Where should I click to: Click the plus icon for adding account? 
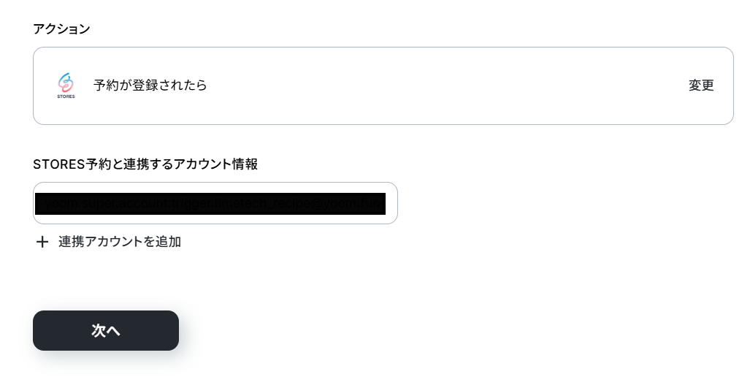42,242
